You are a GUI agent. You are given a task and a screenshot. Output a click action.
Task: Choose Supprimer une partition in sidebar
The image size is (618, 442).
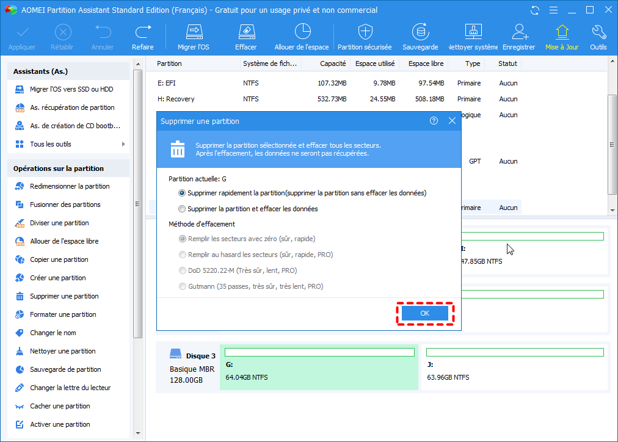57,296
